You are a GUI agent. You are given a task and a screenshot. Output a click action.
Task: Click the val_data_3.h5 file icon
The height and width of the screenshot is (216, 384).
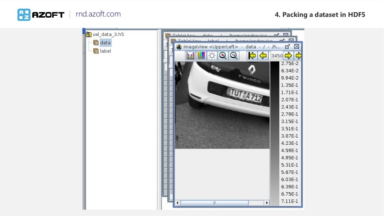coord(88,34)
